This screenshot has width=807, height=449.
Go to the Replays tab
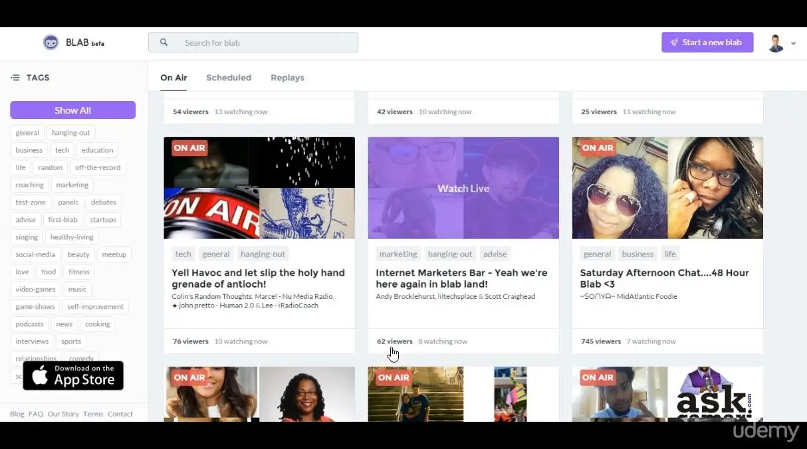[287, 78]
